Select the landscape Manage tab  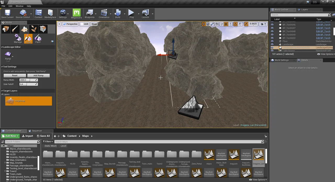point(18,38)
